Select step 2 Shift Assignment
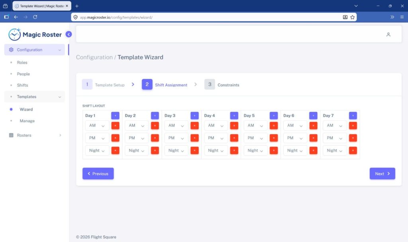 coord(165,84)
